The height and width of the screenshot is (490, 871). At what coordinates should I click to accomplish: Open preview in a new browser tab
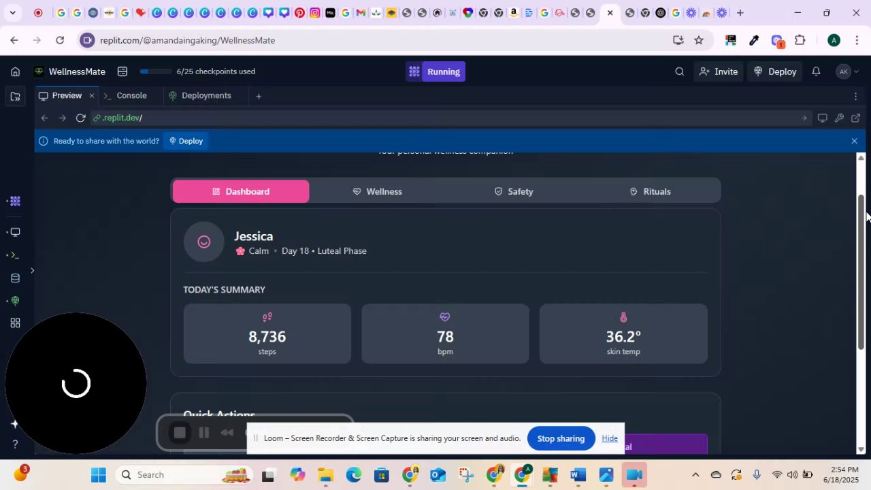click(855, 118)
